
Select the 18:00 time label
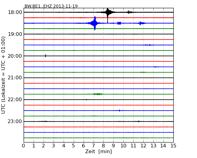point(15,12)
